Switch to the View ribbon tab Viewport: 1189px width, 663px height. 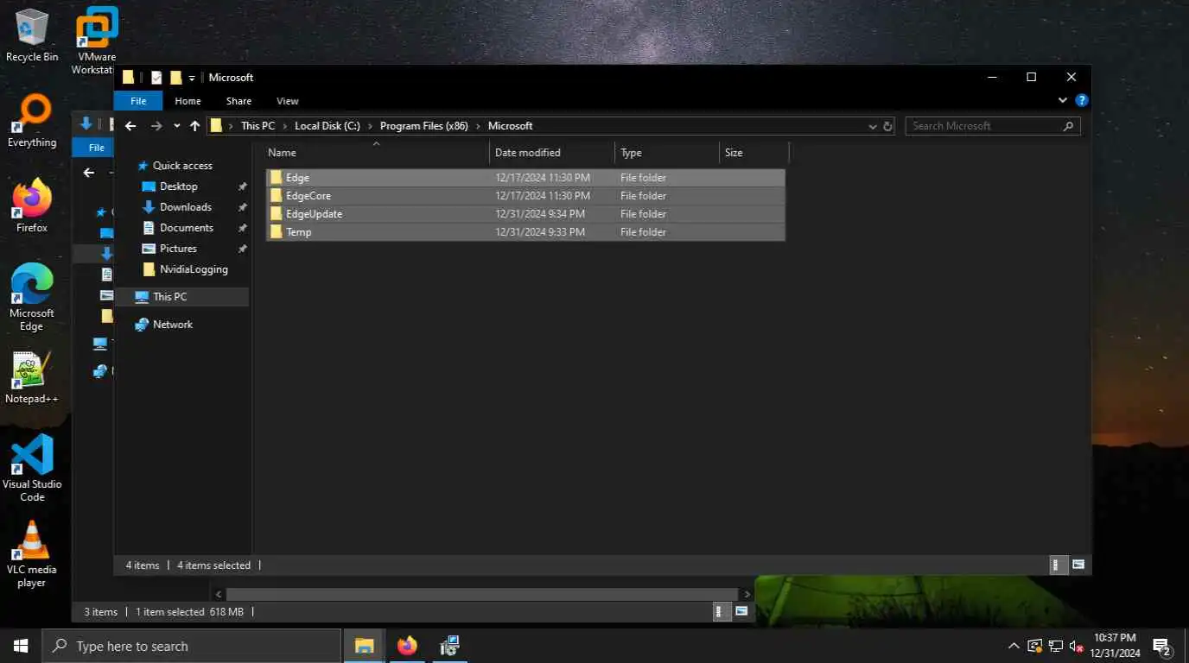pyautogui.click(x=288, y=101)
